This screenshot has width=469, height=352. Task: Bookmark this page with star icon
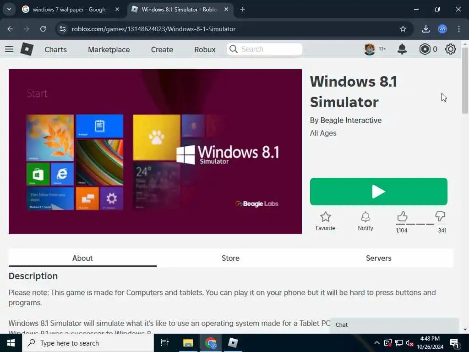pos(403,29)
